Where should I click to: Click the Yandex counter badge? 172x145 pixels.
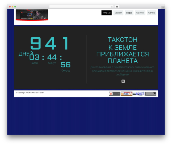(115, 94)
